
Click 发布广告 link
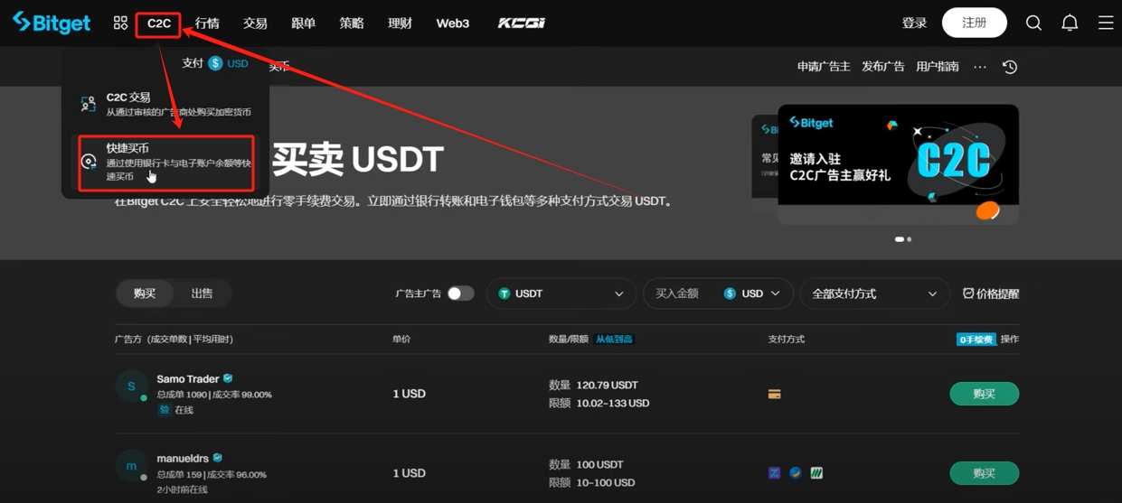click(883, 67)
